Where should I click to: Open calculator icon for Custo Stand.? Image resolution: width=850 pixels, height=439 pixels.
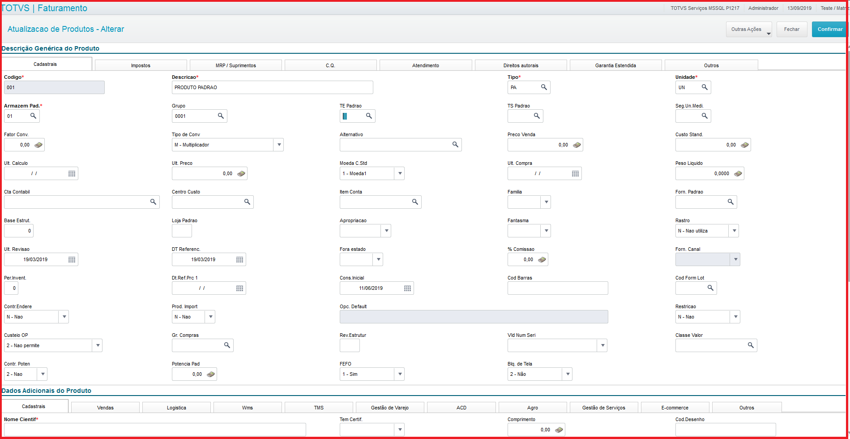[x=745, y=145]
